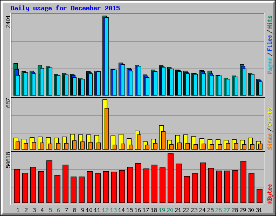
Task: Click the cyan pages bar for day 29
Action: (244, 82)
